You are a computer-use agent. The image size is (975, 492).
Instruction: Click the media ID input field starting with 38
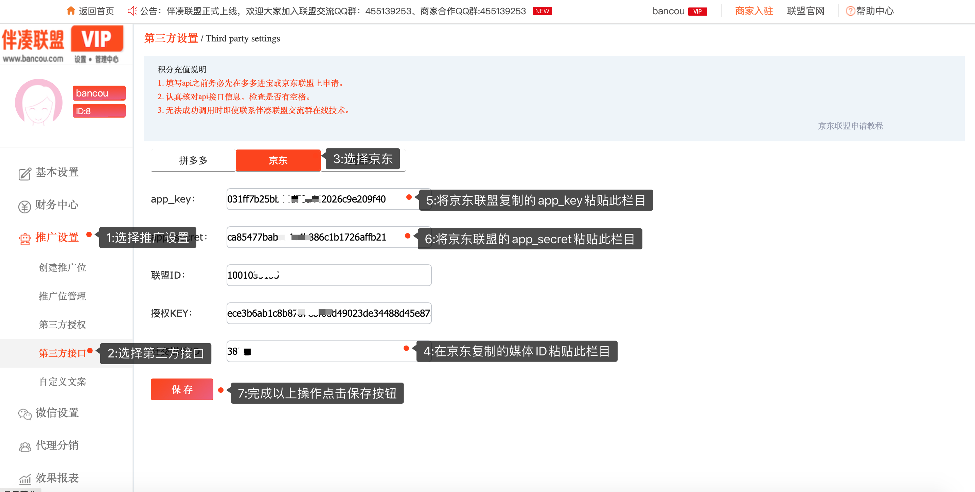[329, 352]
